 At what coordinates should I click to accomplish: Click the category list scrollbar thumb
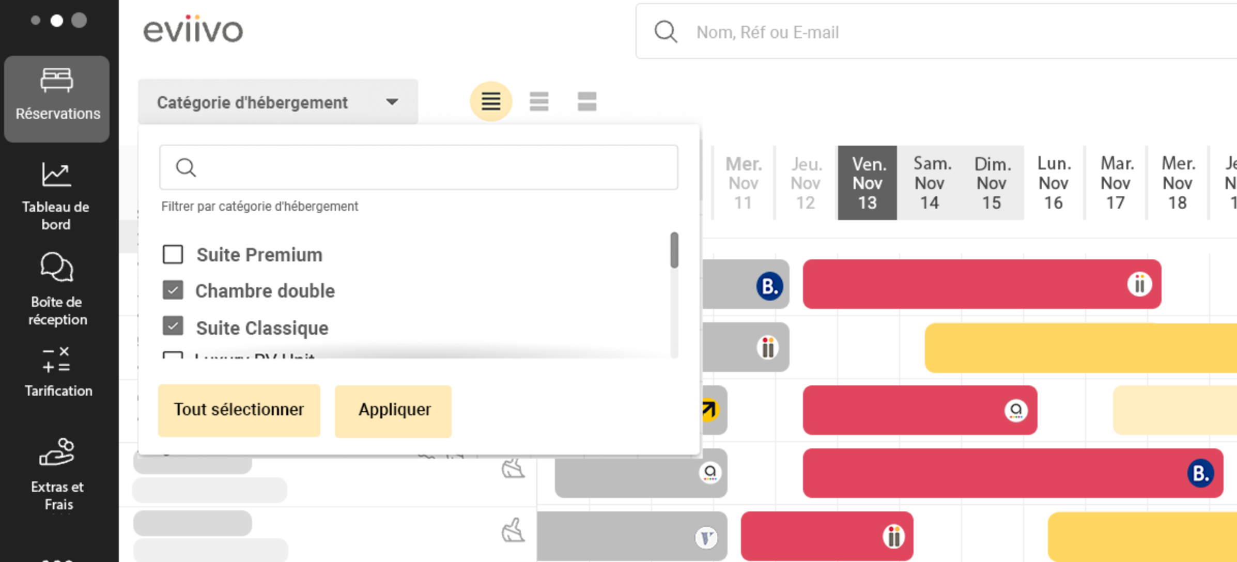point(674,250)
